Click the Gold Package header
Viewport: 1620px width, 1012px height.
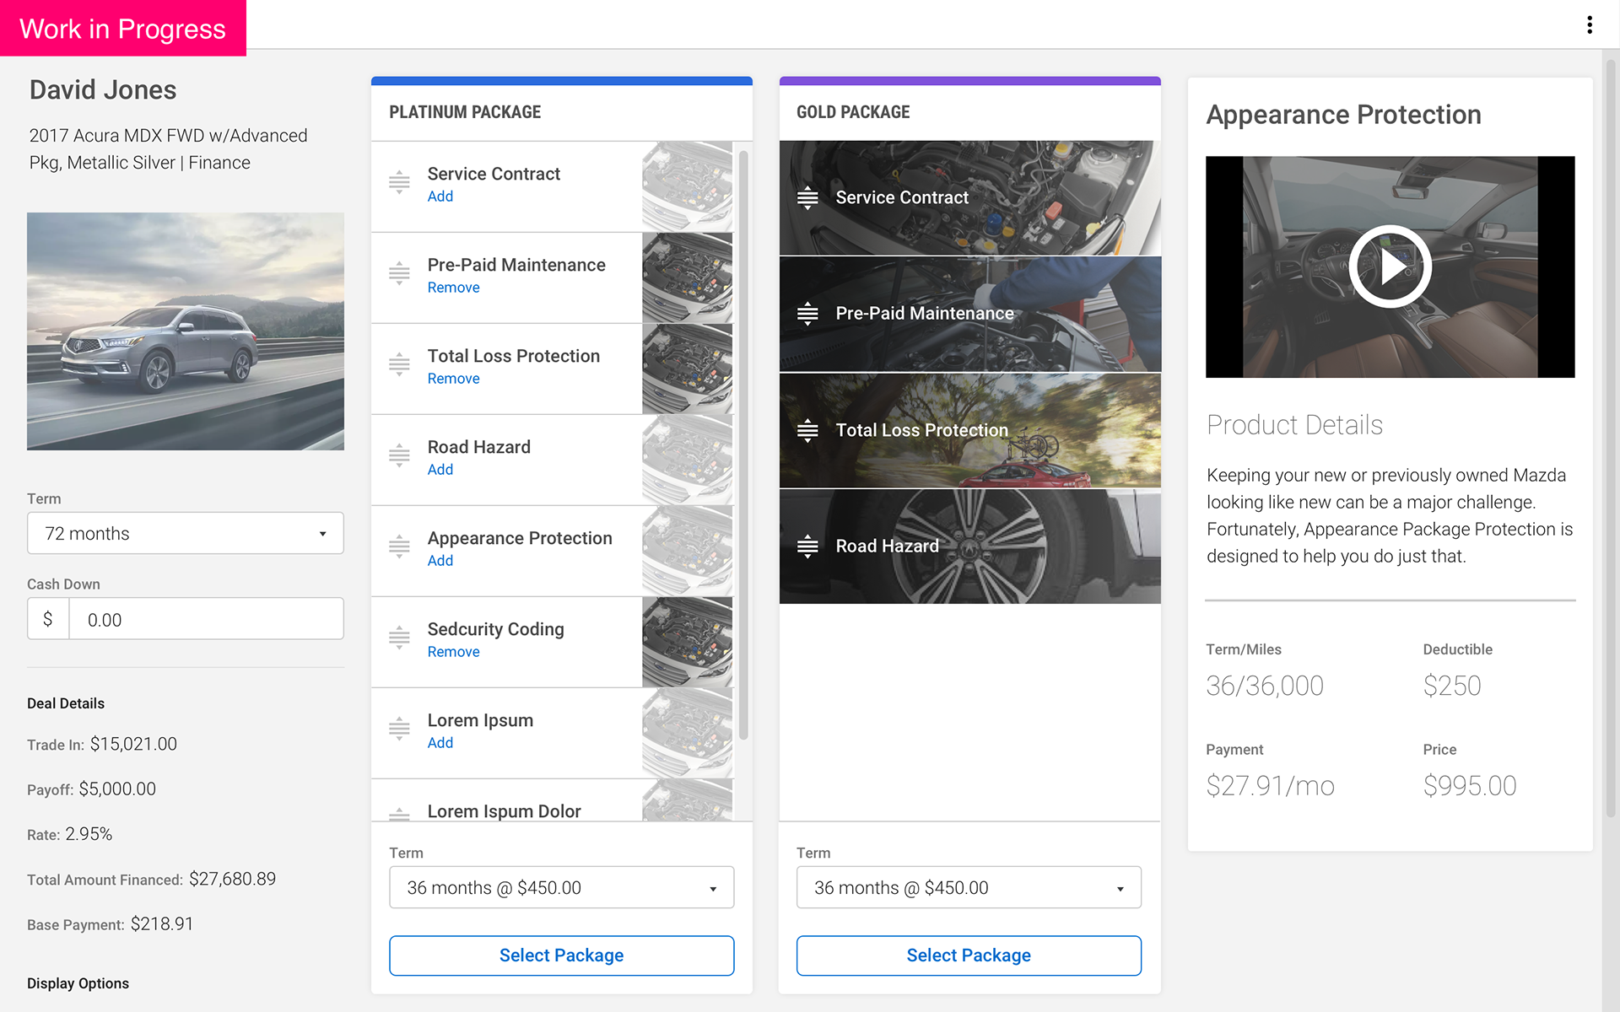click(x=853, y=112)
